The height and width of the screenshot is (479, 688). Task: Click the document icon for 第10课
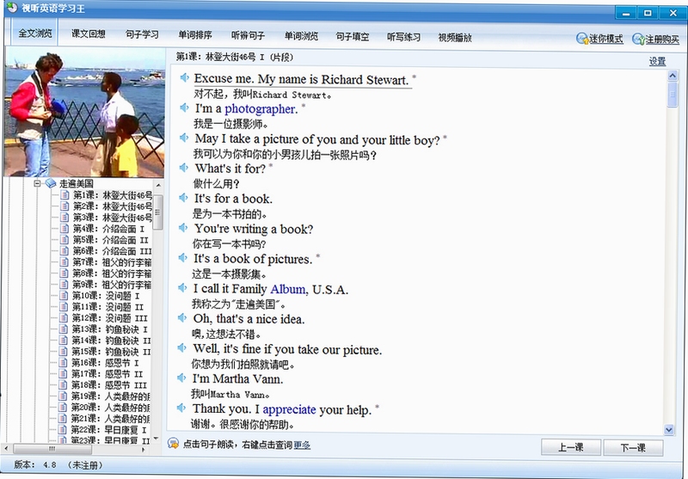pos(64,296)
